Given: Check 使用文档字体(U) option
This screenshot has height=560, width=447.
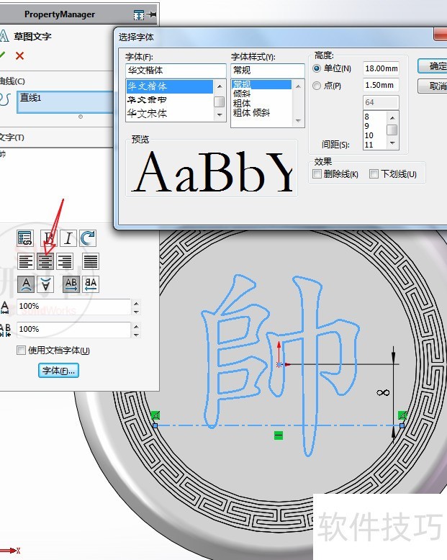Looking at the screenshot, I should click(22, 350).
